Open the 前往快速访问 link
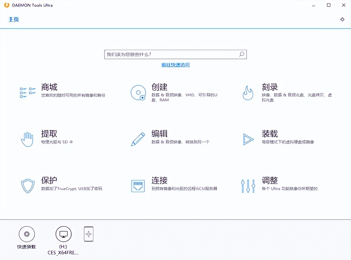The image size is (351, 260). [x=175, y=65]
